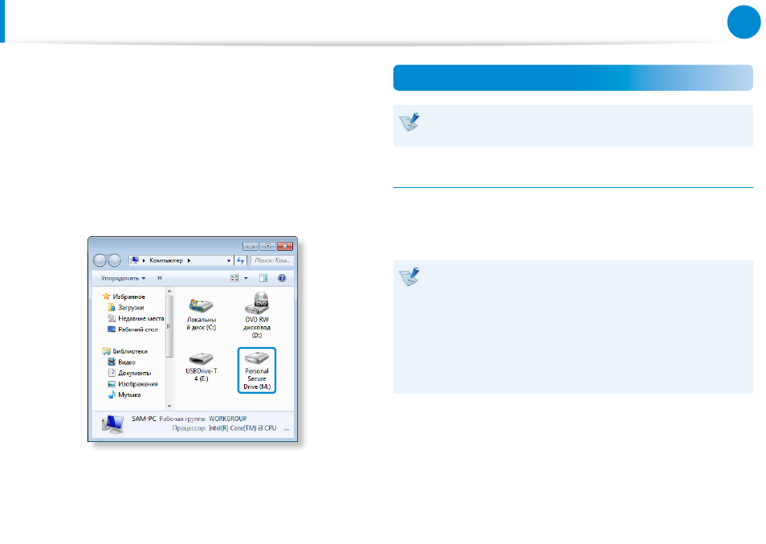766x544 pixels.
Task: Click the SAM-PC computer icon
Action: pos(113,423)
